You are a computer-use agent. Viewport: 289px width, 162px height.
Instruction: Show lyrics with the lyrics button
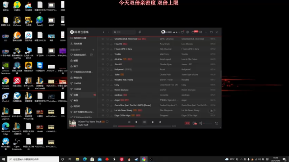click(x=160, y=122)
